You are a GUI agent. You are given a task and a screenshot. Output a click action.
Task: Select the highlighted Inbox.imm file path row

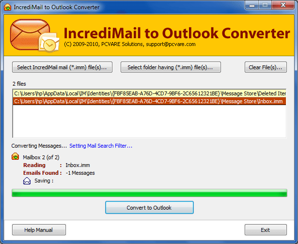149,101
